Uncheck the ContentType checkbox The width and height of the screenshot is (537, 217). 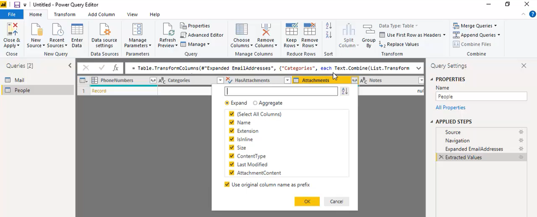click(232, 156)
